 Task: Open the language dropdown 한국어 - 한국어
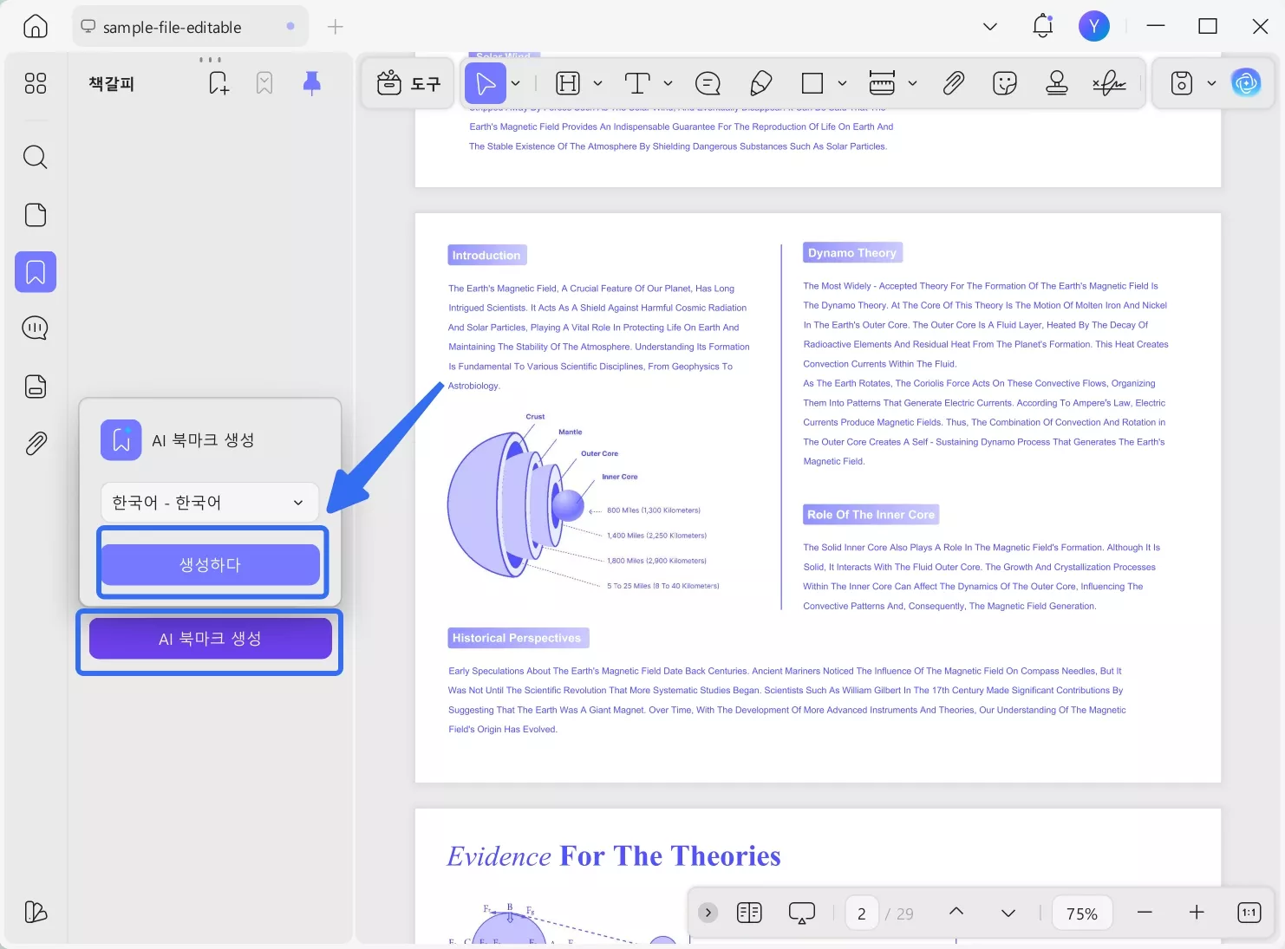coord(210,503)
